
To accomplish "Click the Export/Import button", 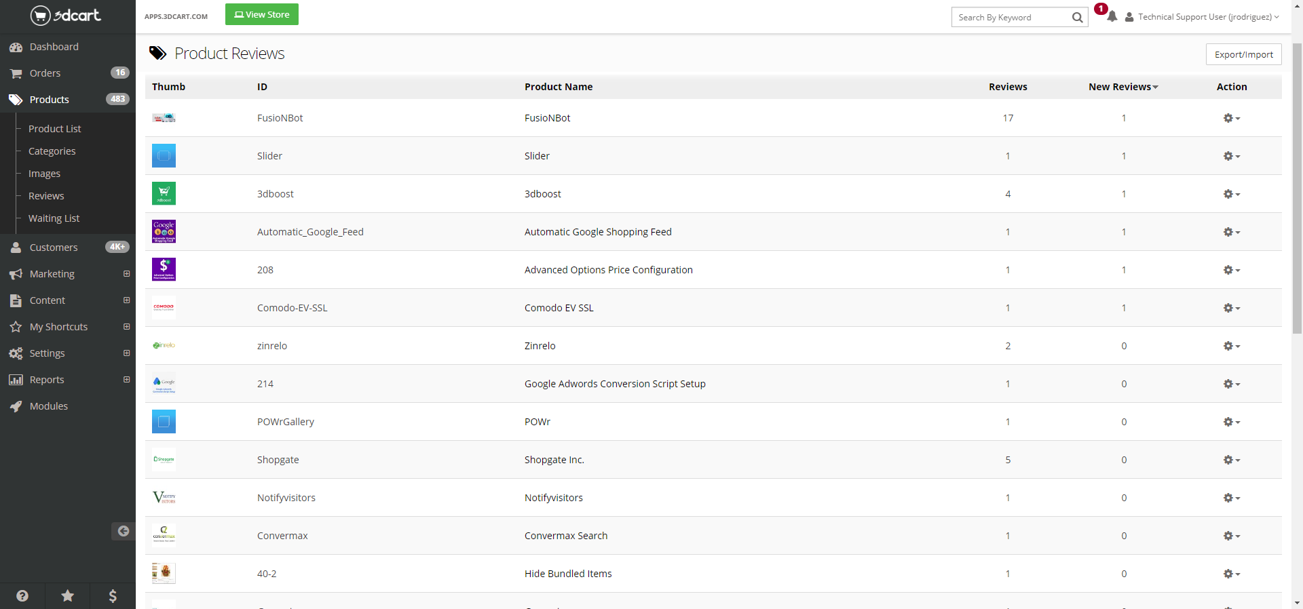I will [1243, 54].
